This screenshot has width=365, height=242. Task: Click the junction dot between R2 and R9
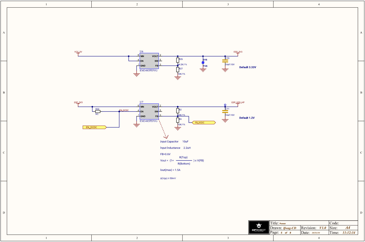pos(178,116)
